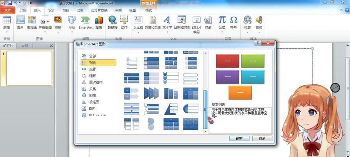Switch to the 设计 design tab
The height and width of the screenshot is (157, 350).
click(x=52, y=10)
